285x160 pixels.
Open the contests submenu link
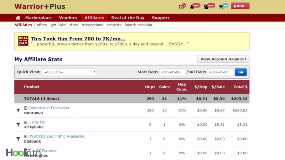click(x=114, y=25)
